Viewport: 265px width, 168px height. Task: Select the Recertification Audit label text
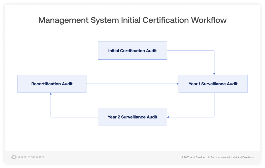pyautogui.click(x=52, y=84)
